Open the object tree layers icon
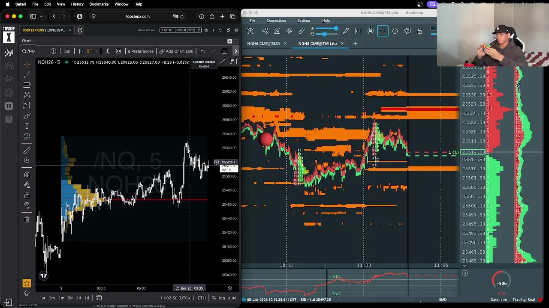Image resolution: width=549 pixels, height=308 pixels. [27, 293]
